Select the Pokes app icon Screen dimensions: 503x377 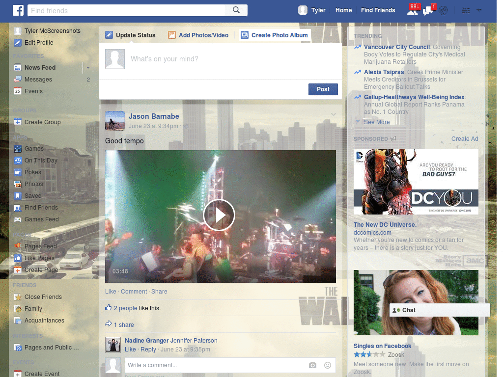point(18,172)
